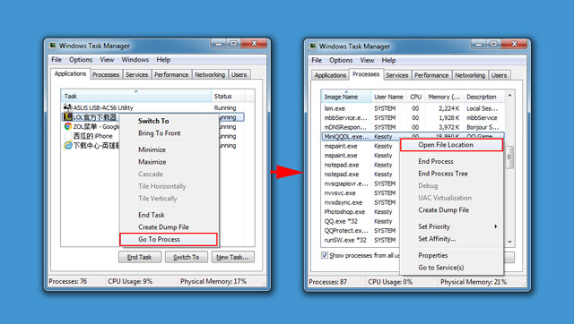Image resolution: width=574 pixels, height=324 pixels.
Task: Switch to Services tab in left window
Action: tap(137, 74)
